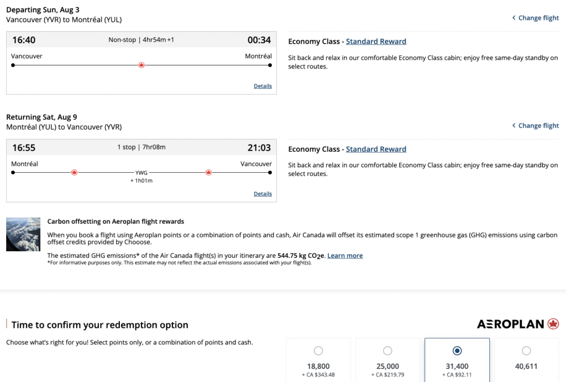This screenshot has width=566, height=382.
Task: Select the 40,611 points-only option
Action: coord(526,351)
